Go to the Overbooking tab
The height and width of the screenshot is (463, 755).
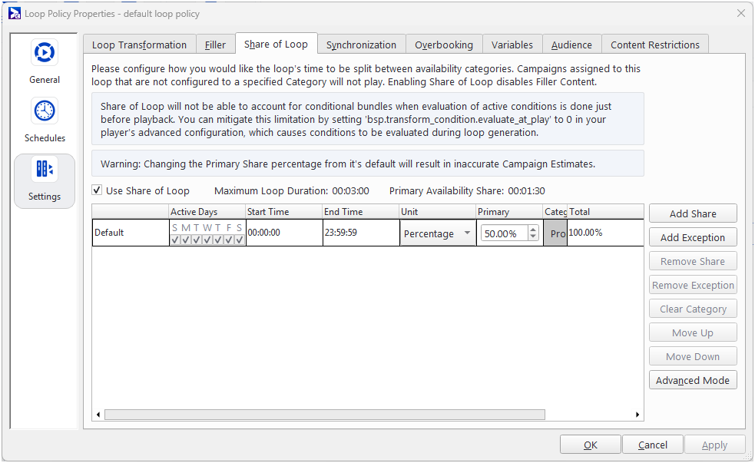[x=444, y=45]
